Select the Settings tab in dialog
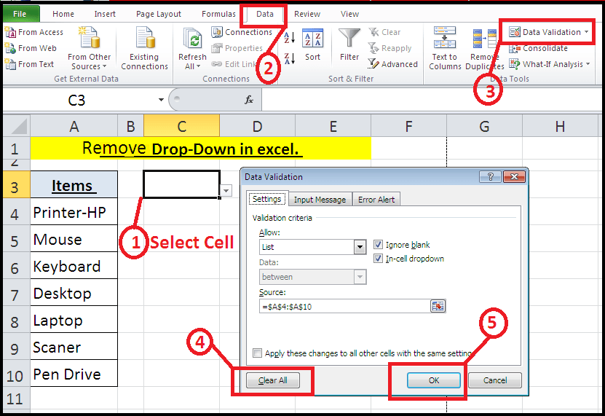This screenshot has width=605, height=416. [x=266, y=200]
